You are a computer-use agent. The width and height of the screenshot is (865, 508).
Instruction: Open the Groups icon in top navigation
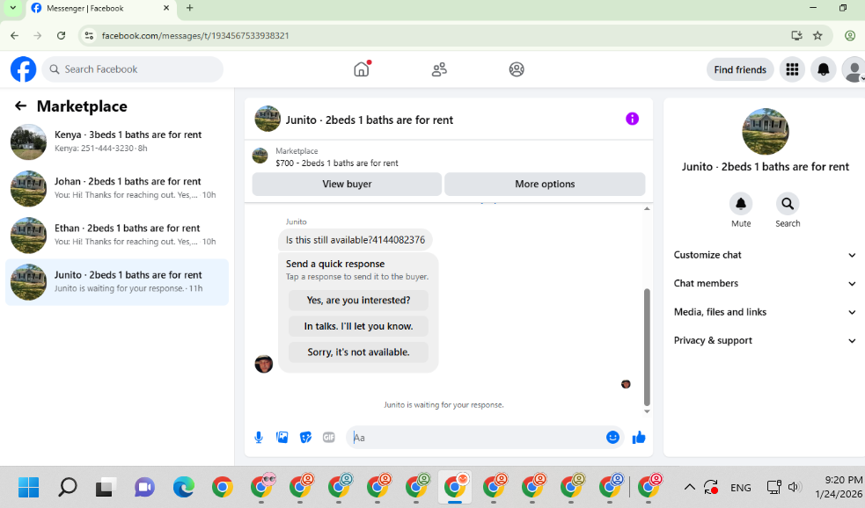[517, 69]
